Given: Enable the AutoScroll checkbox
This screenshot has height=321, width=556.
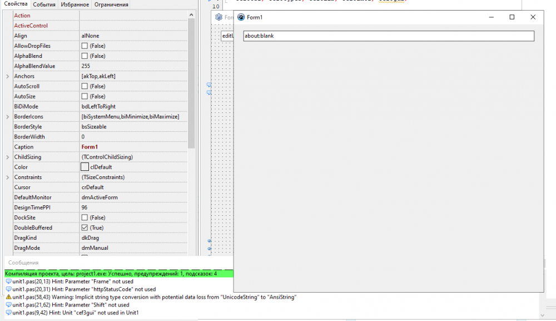Looking at the screenshot, I should click(85, 86).
